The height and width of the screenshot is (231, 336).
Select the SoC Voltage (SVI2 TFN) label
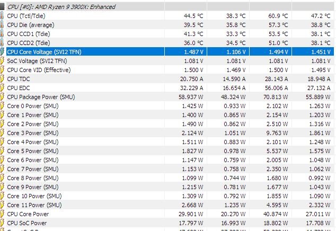pyautogui.click(x=37, y=61)
